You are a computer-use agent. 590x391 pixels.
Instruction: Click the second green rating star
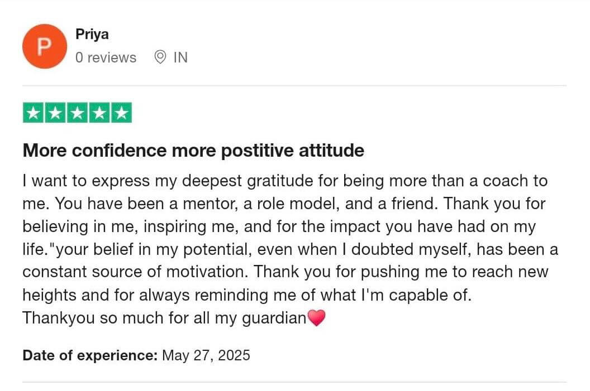pyautogui.click(x=55, y=113)
